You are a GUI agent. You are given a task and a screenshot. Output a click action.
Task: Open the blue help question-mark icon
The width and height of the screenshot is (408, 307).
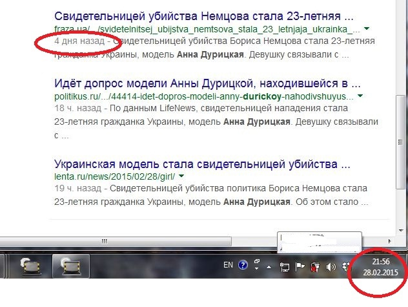coord(243,265)
